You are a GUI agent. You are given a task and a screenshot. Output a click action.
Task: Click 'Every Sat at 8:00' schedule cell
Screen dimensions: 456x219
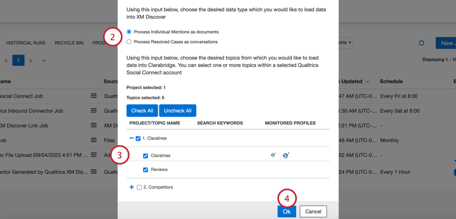pyautogui.click(x=400, y=111)
